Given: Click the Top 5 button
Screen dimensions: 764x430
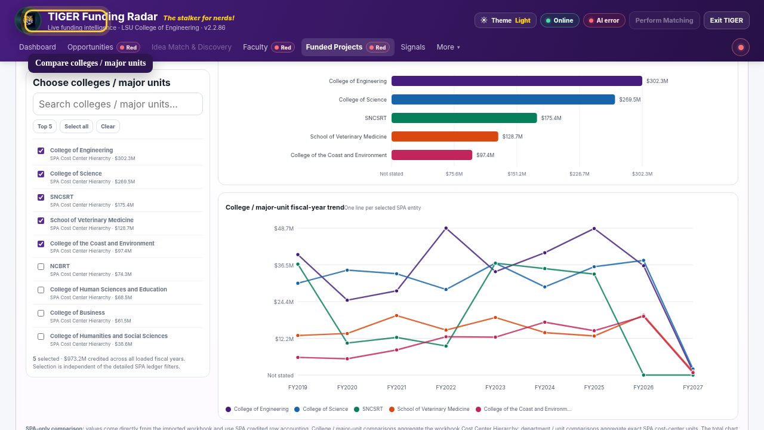Looking at the screenshot, I should (45, 127).
